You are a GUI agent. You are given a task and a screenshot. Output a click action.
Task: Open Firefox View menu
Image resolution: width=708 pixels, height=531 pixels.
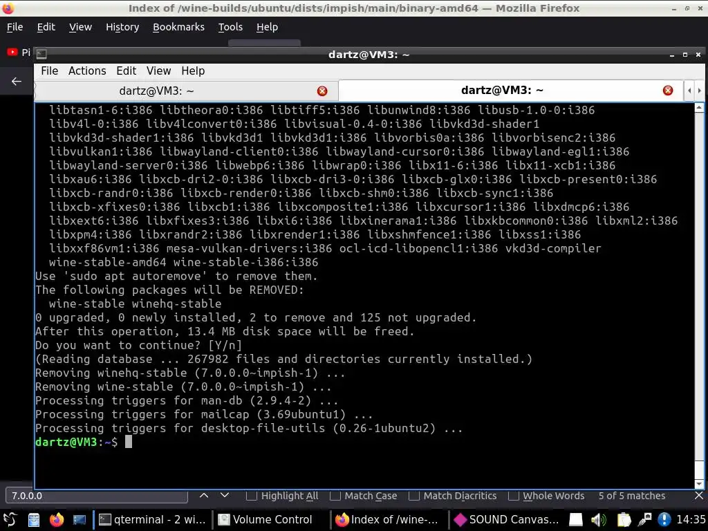[80, 27]
